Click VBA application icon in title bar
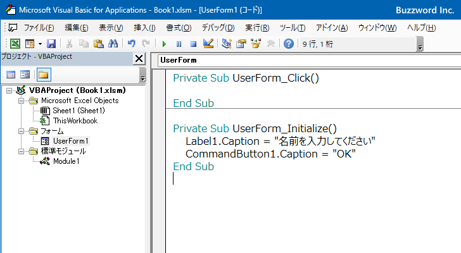461x253 pixels. click(11, 9)
